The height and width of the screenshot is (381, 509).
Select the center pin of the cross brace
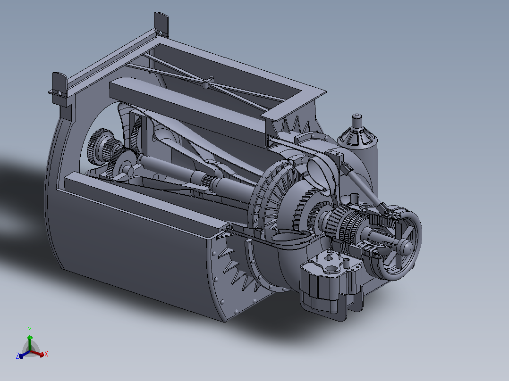coord(208,82)
